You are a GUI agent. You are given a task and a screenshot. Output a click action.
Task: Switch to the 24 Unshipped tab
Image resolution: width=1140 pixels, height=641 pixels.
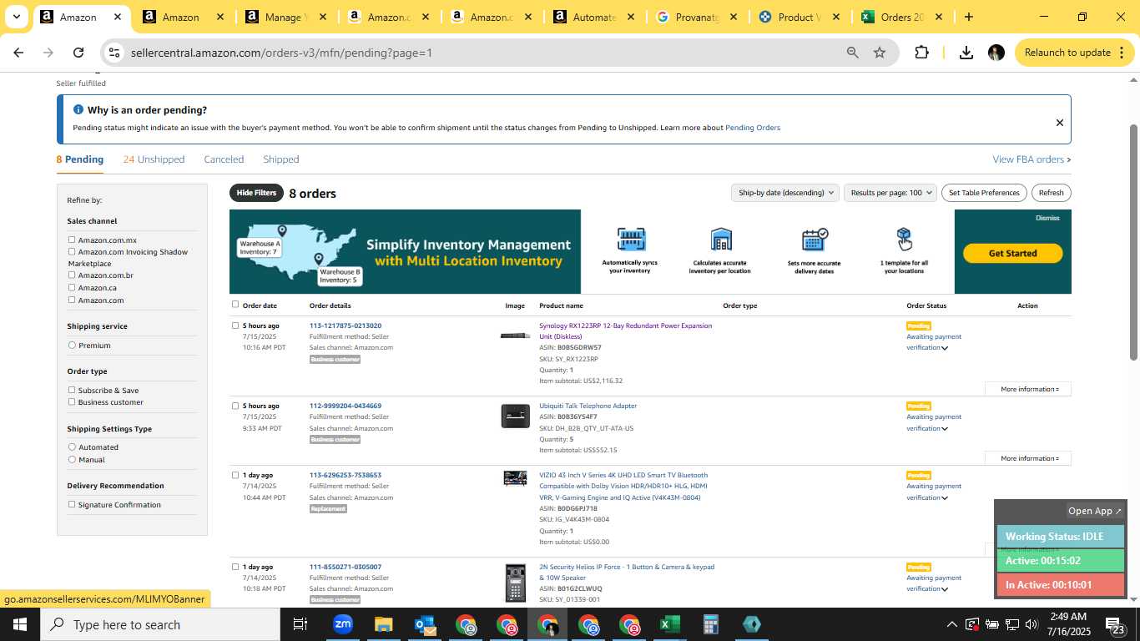[x=154, y=159]
